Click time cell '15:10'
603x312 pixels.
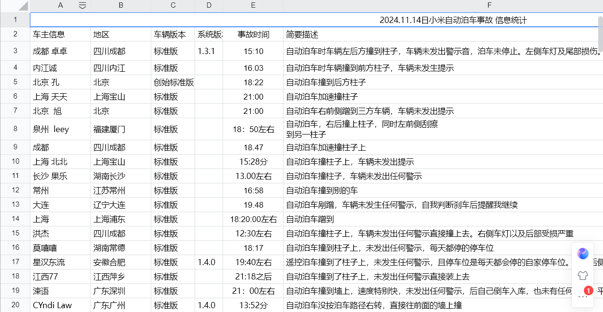tap(253, 51)
